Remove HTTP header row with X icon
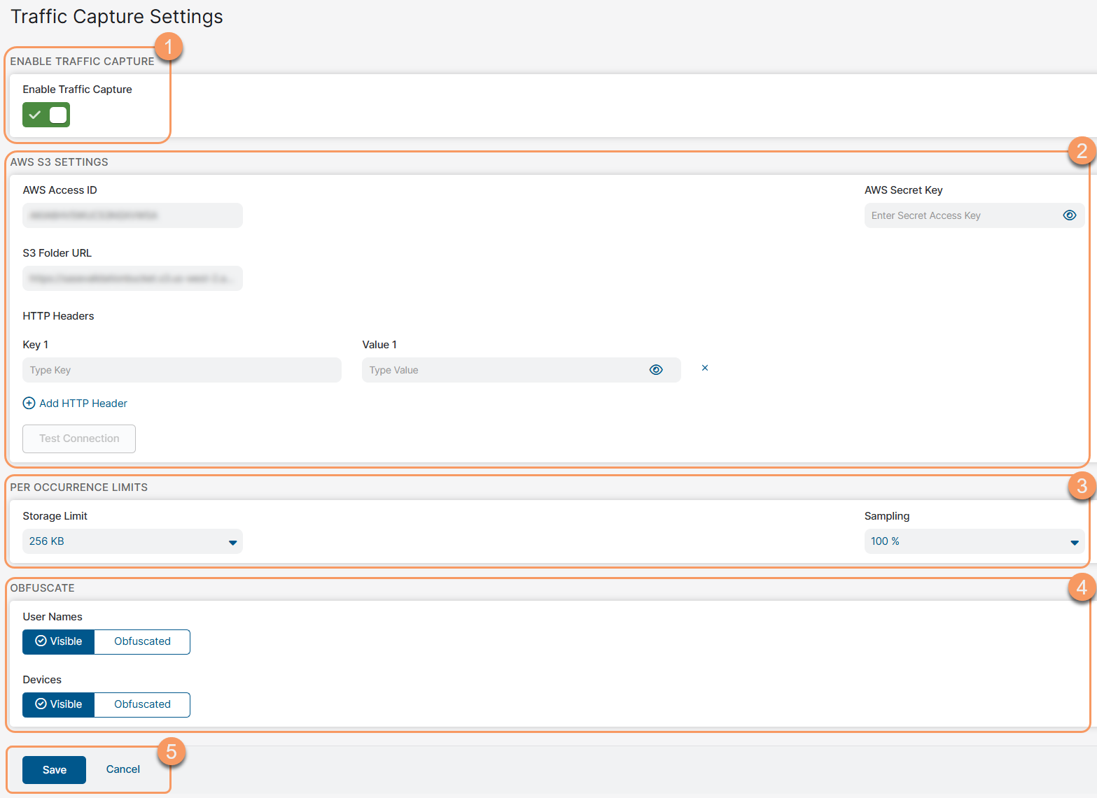 click(705, 368)
